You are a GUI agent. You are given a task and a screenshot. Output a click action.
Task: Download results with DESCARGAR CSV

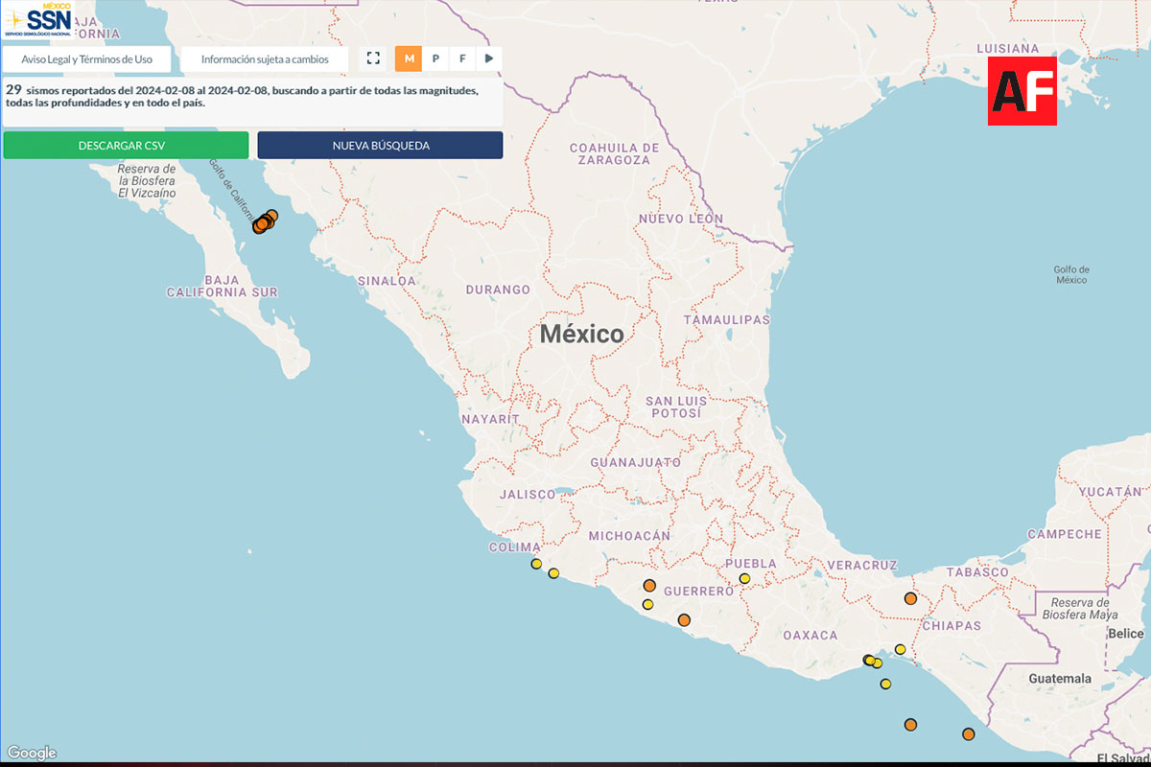coord(126,146)
